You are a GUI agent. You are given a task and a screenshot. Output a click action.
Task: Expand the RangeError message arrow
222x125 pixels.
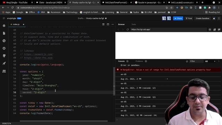[x=121, y=70]
